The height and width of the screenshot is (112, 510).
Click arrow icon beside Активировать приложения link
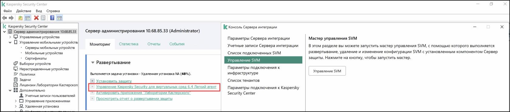(93, 93)
